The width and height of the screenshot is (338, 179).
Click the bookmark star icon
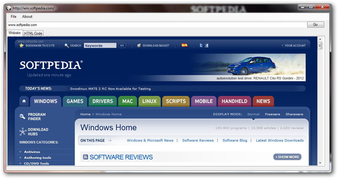tap(22, 45)
